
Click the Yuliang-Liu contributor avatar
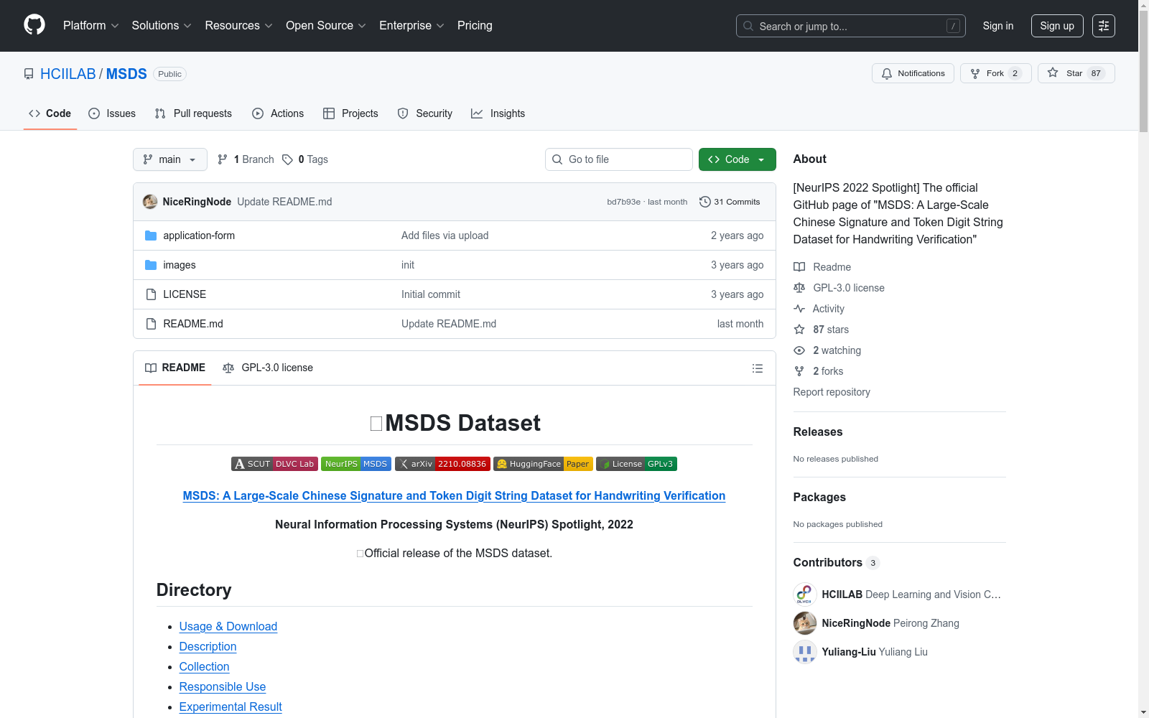[x=805, y=652]
